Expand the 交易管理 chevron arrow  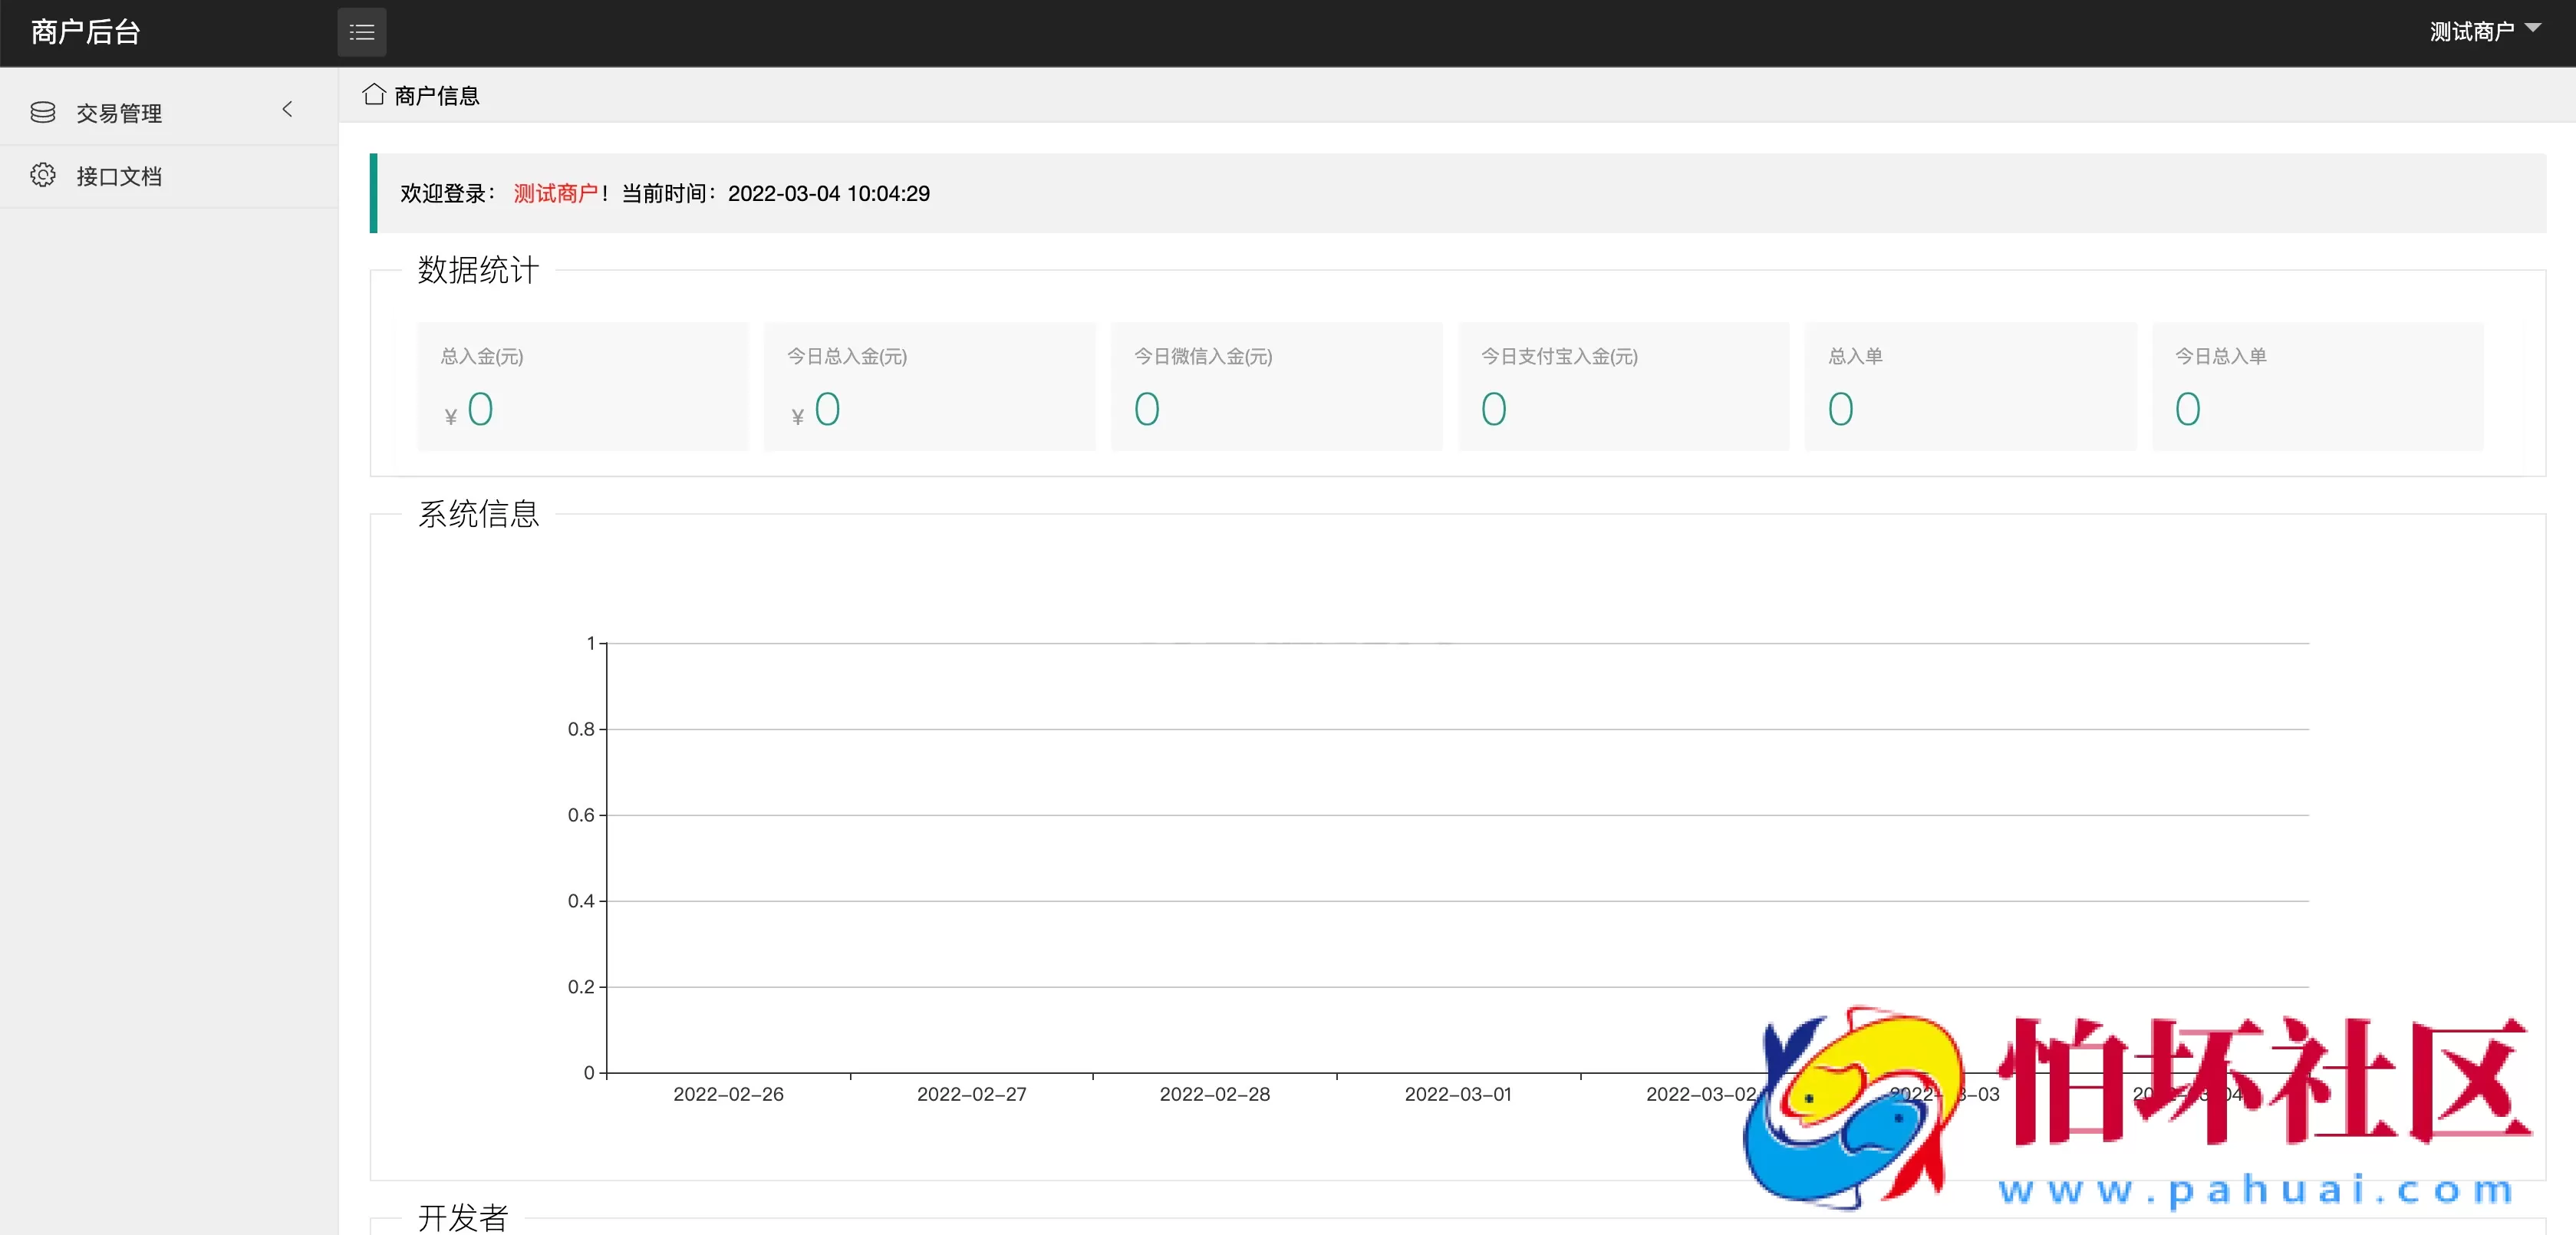pyautogui.click(x=288, y=109)
